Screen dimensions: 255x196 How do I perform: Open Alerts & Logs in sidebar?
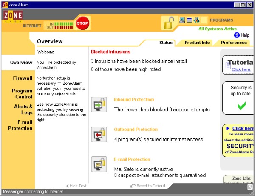pos(23,110)
